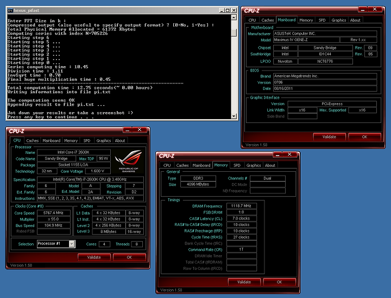Screen dimensions: 391x298
Task: Click the Level 3 cache 8 MBytes value
Action: 109,231
